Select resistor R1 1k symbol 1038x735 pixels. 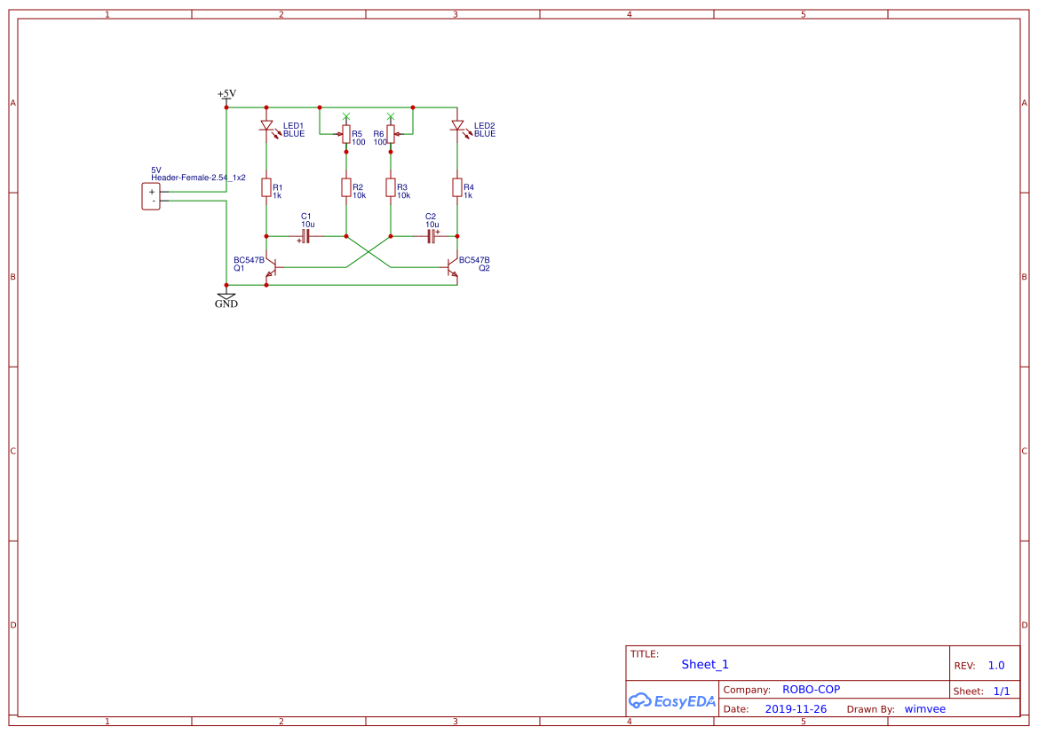point(265,187)
